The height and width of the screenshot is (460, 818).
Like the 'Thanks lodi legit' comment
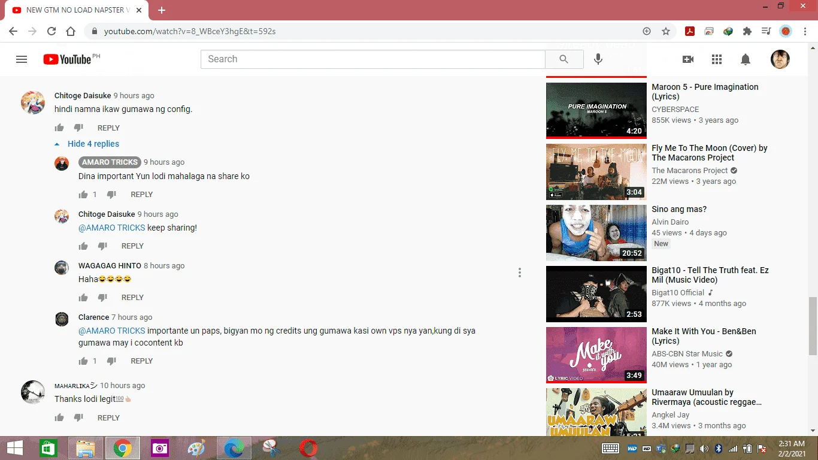(59, 418)
